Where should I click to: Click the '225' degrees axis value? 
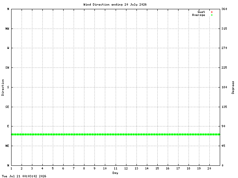pyautogui.click(x=224, y=67)
